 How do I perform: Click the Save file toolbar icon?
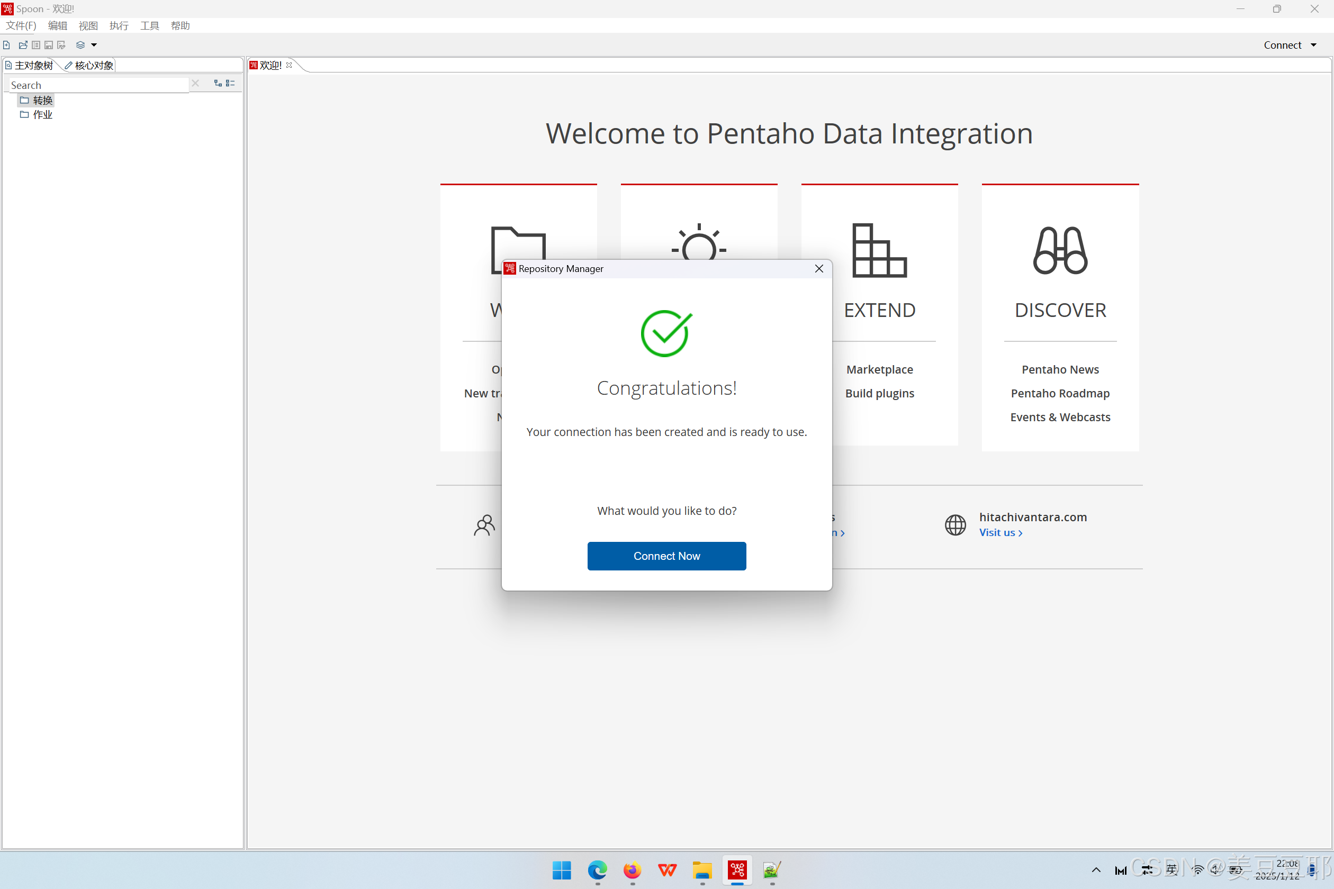click(x=49, y=45)
